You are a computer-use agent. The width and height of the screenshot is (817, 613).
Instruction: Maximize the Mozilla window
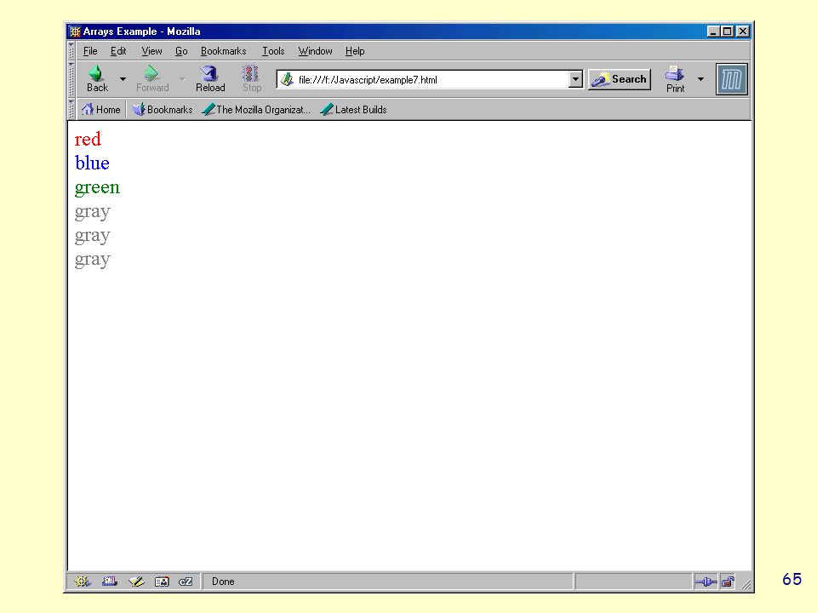click(x=727, y=32)
